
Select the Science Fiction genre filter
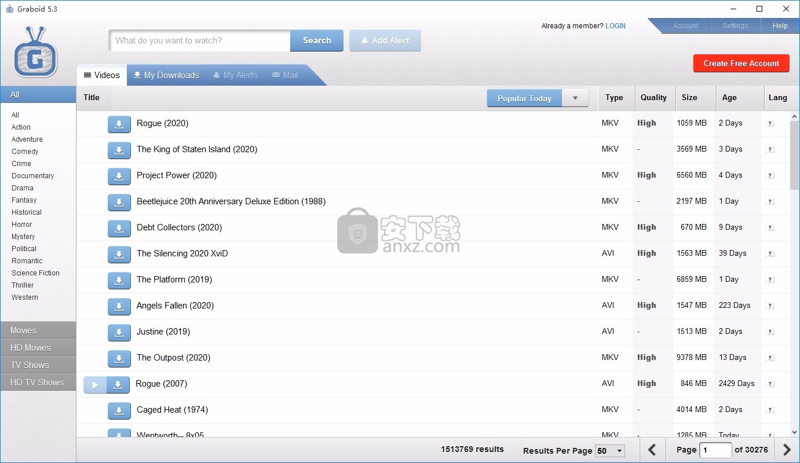35,273
